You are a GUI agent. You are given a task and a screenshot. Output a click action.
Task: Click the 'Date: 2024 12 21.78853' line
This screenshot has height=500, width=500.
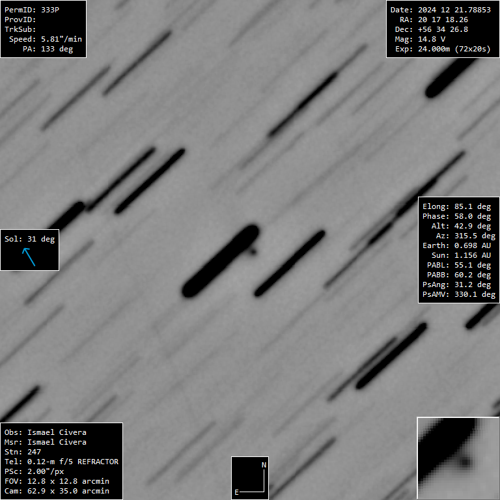[x=440, y=10]
